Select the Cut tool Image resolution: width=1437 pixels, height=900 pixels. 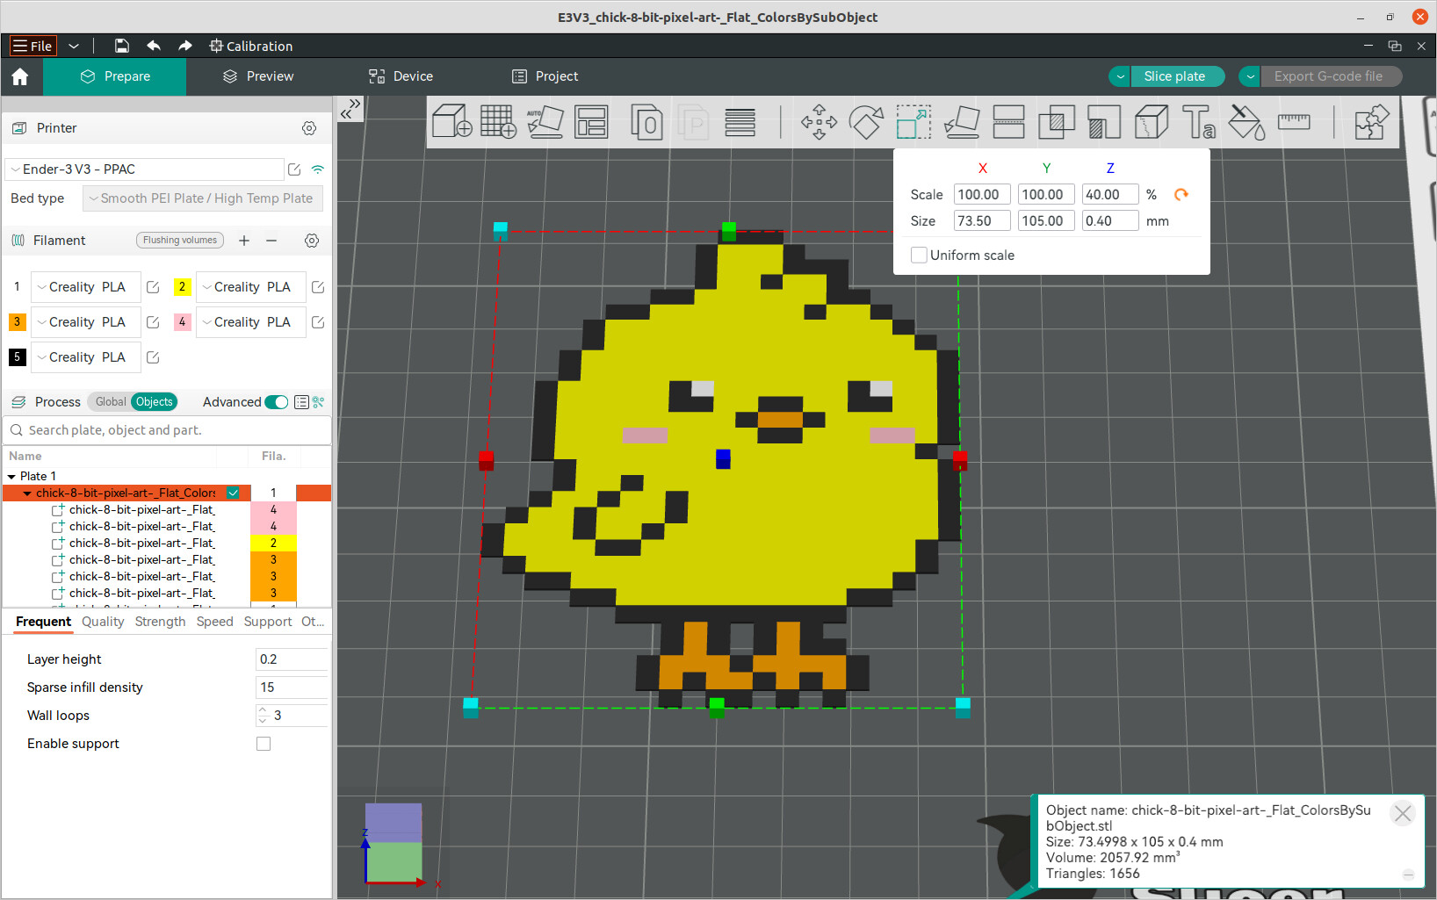point(1008,121)
